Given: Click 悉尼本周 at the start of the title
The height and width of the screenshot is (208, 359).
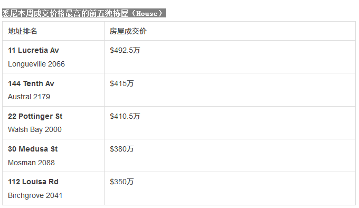Looking at the screenshot, I should pyautogui.click(x=17, y=13).
